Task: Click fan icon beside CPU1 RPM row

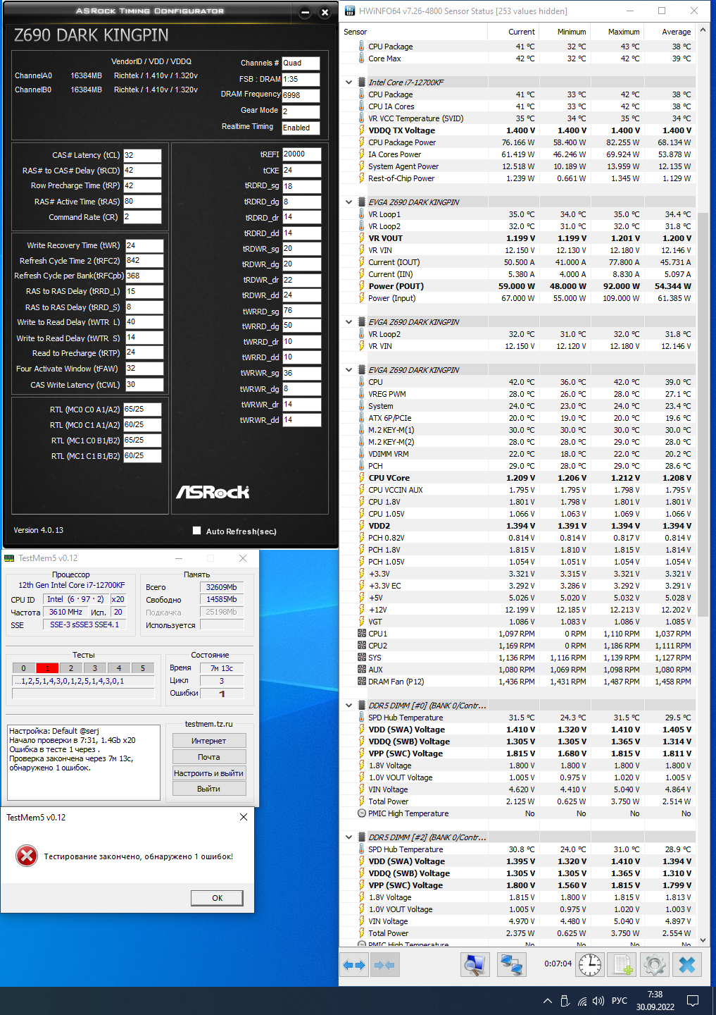Action: pos(362,634)
